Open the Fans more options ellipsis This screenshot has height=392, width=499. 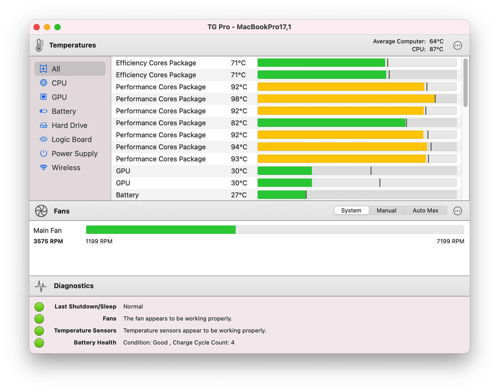[457, 211]
